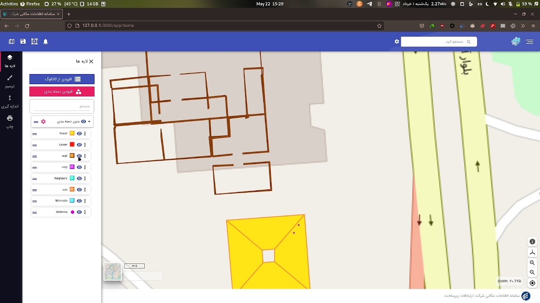The width and height of the screenshot is (540, 303).
Task: Open the map info button
Action: (x=532, y=242)
